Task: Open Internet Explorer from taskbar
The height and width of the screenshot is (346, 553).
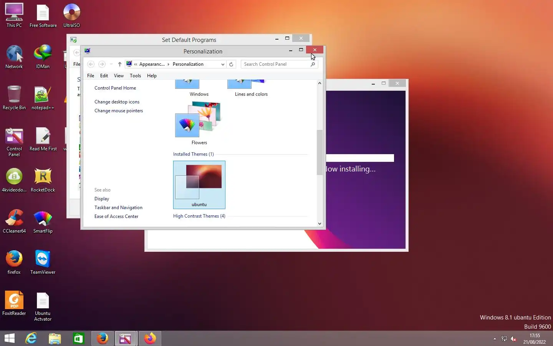Action: click(x=31, y=338)
